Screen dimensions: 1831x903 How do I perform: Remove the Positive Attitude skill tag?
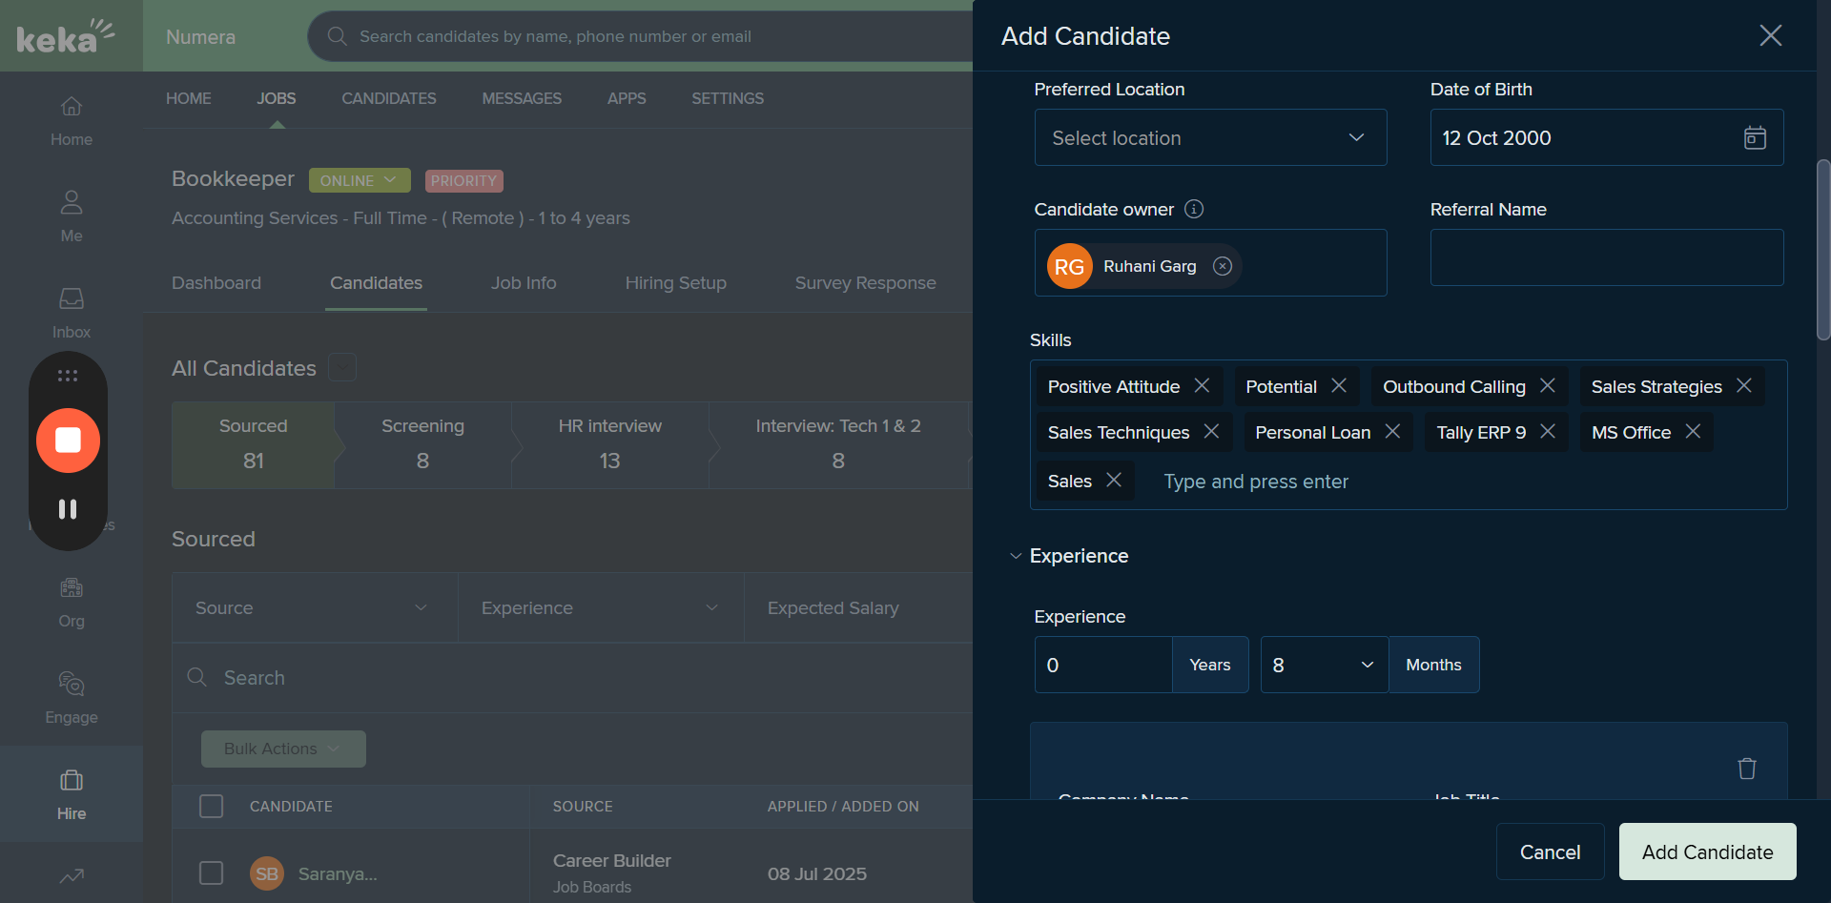(1203, 385)
